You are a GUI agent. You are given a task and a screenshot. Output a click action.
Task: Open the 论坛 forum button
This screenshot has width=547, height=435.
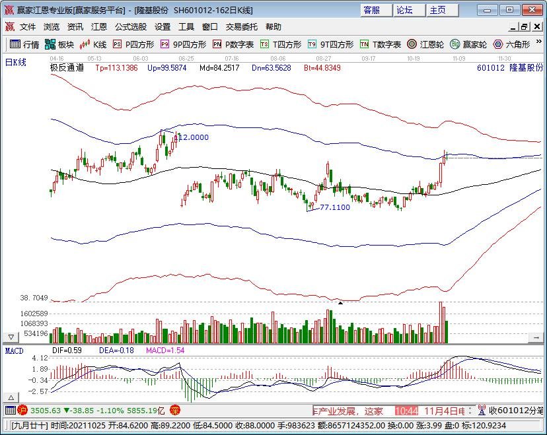pos(404,10)
